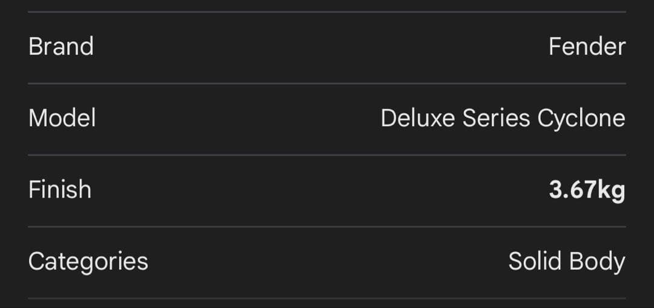Click the word Deluxe in the model name
The width and height of the screenshot is (654, 308).
click(418, 118)
